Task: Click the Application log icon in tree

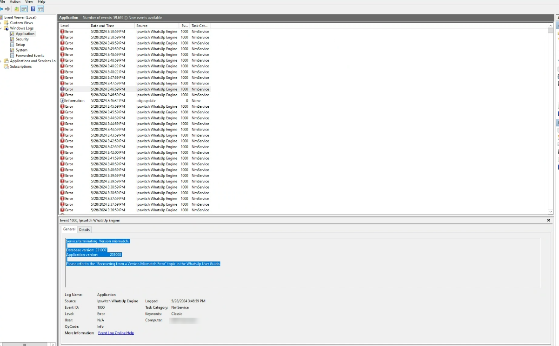Action: pyautogui.click(x=12, y=33)
